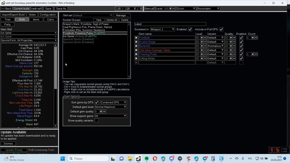This screenshot has width=290, height=163.
Task: Open the Scion class dropdown
Action: click(186, 9)
